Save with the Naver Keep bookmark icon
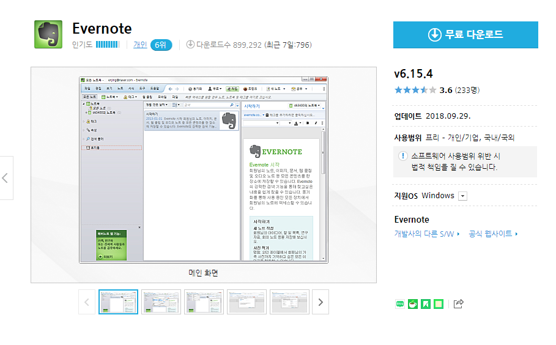The height and width of the screenshot is (345, 556). (x=426, y=304)
